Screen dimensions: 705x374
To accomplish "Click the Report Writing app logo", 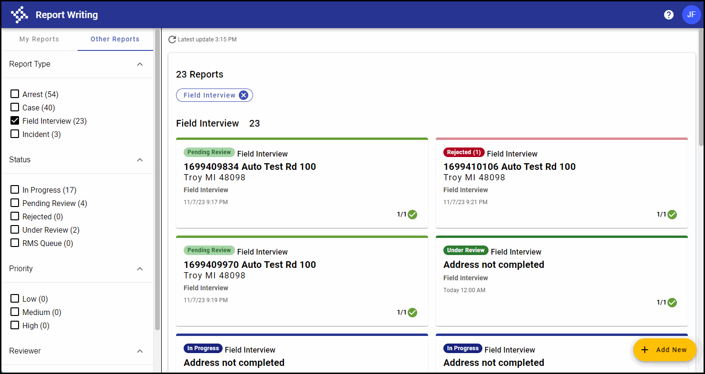I will click(x=19, y=14).
